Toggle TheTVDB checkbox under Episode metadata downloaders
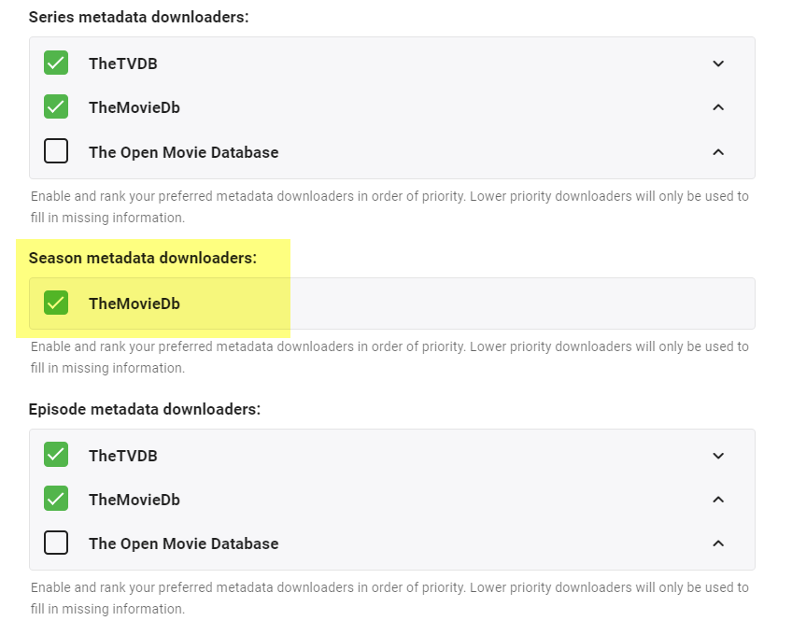Screen dimensions: 792x635 tap(56, 456)
